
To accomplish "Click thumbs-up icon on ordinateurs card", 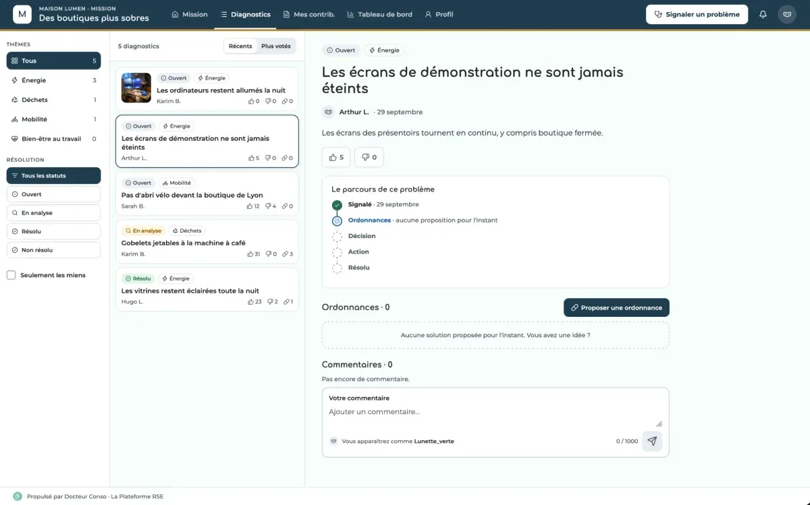I will (x=251, y=101).
